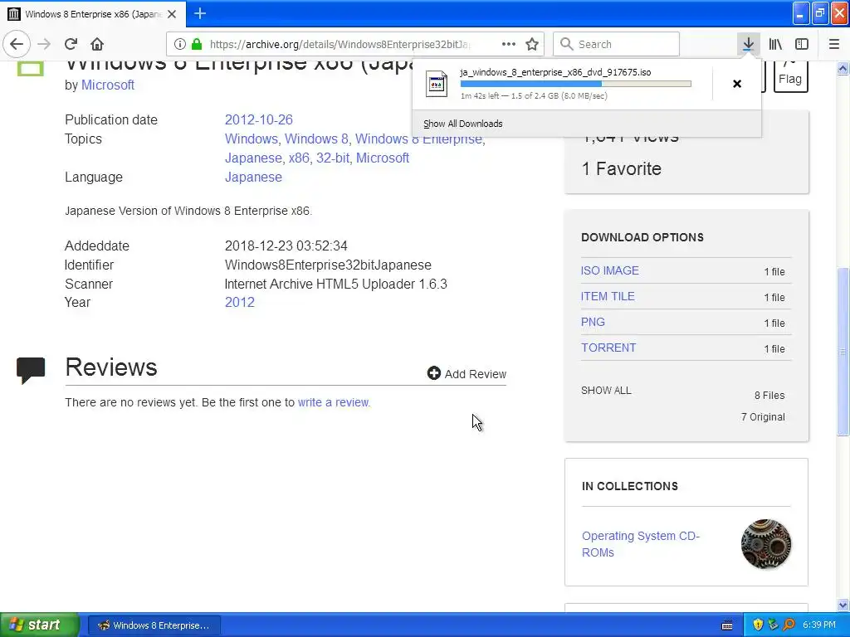The width and height of the screenshot is (850, 637).
Task: Click the on-screen keyboard tray icon
Action: click(x=727, y=625)
